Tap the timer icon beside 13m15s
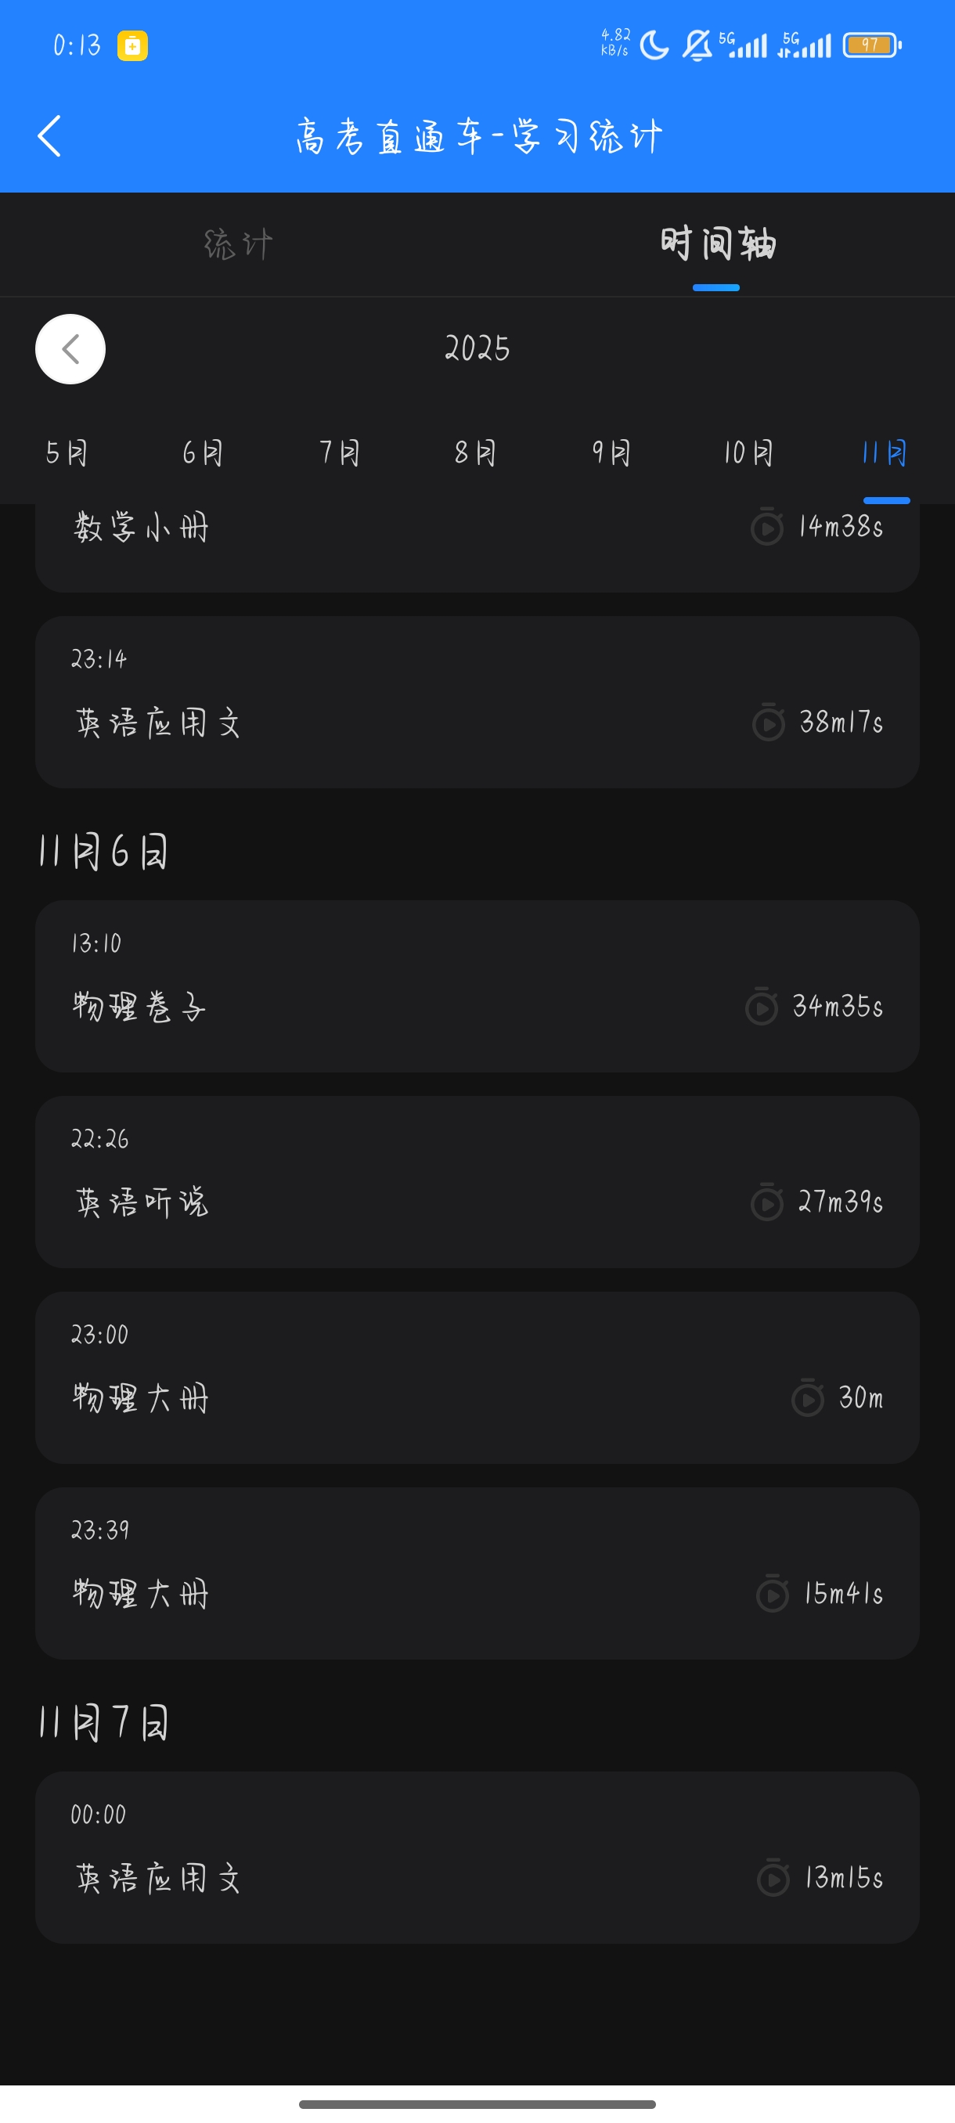955x2123 pixels. [773, 1878]
